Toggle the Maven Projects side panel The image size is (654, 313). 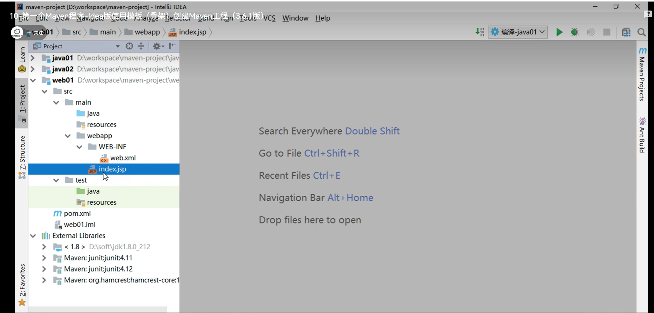642,75
